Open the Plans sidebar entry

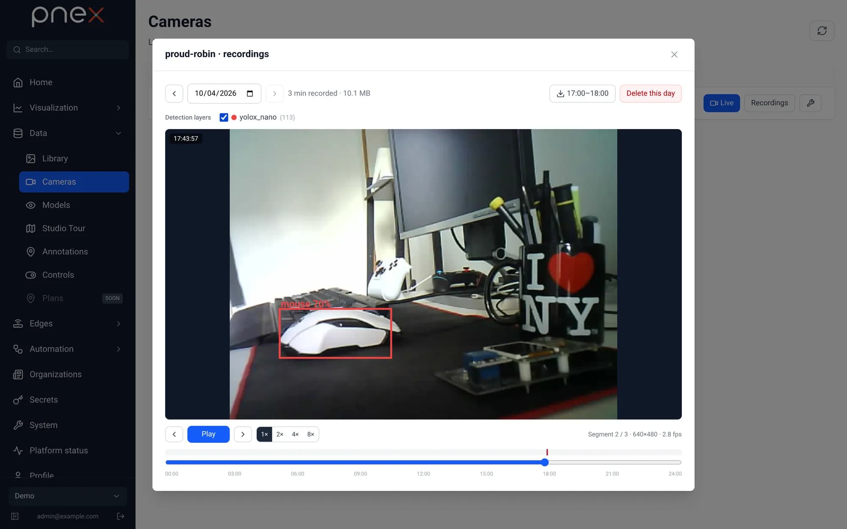coord(74,298)
